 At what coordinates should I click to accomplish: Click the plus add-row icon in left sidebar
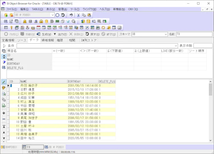click(x=4, y=113)
